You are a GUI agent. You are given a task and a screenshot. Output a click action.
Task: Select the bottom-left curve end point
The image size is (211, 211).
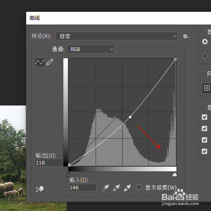point(69,165)
